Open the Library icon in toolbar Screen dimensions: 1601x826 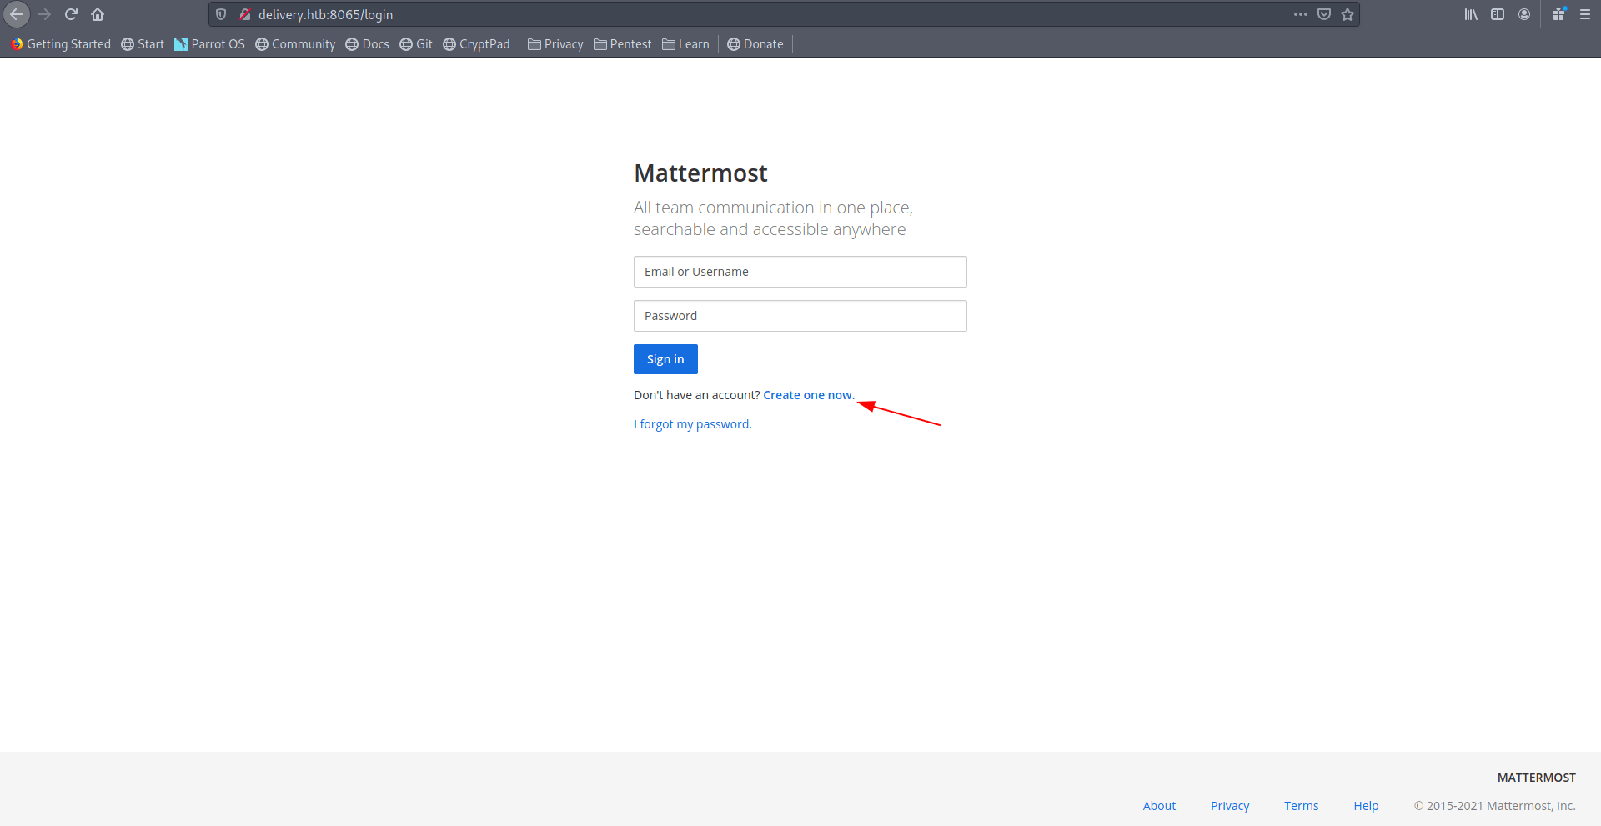1471,14
